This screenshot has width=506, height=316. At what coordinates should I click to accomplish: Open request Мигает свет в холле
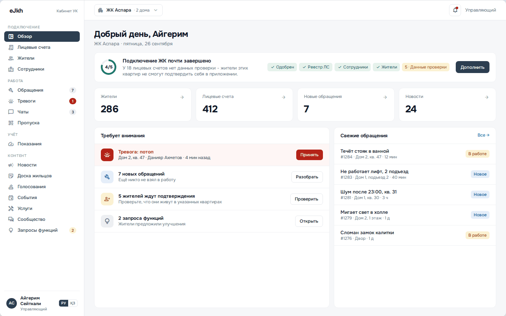coord(415,215)
